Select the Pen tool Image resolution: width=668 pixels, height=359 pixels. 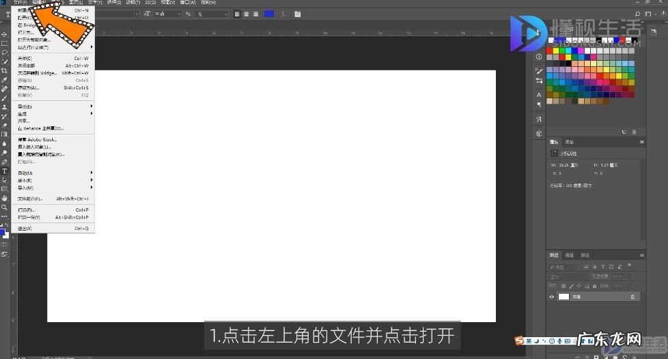point(4,162)
